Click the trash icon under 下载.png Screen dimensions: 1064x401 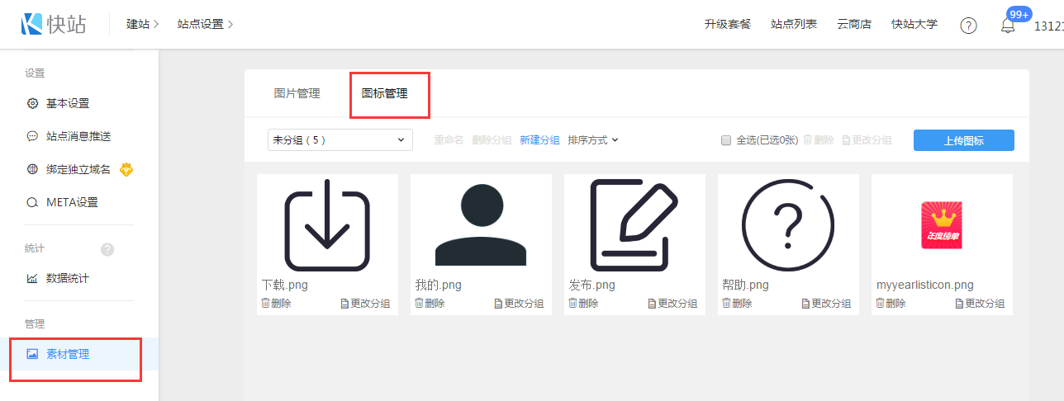(266, 303)
